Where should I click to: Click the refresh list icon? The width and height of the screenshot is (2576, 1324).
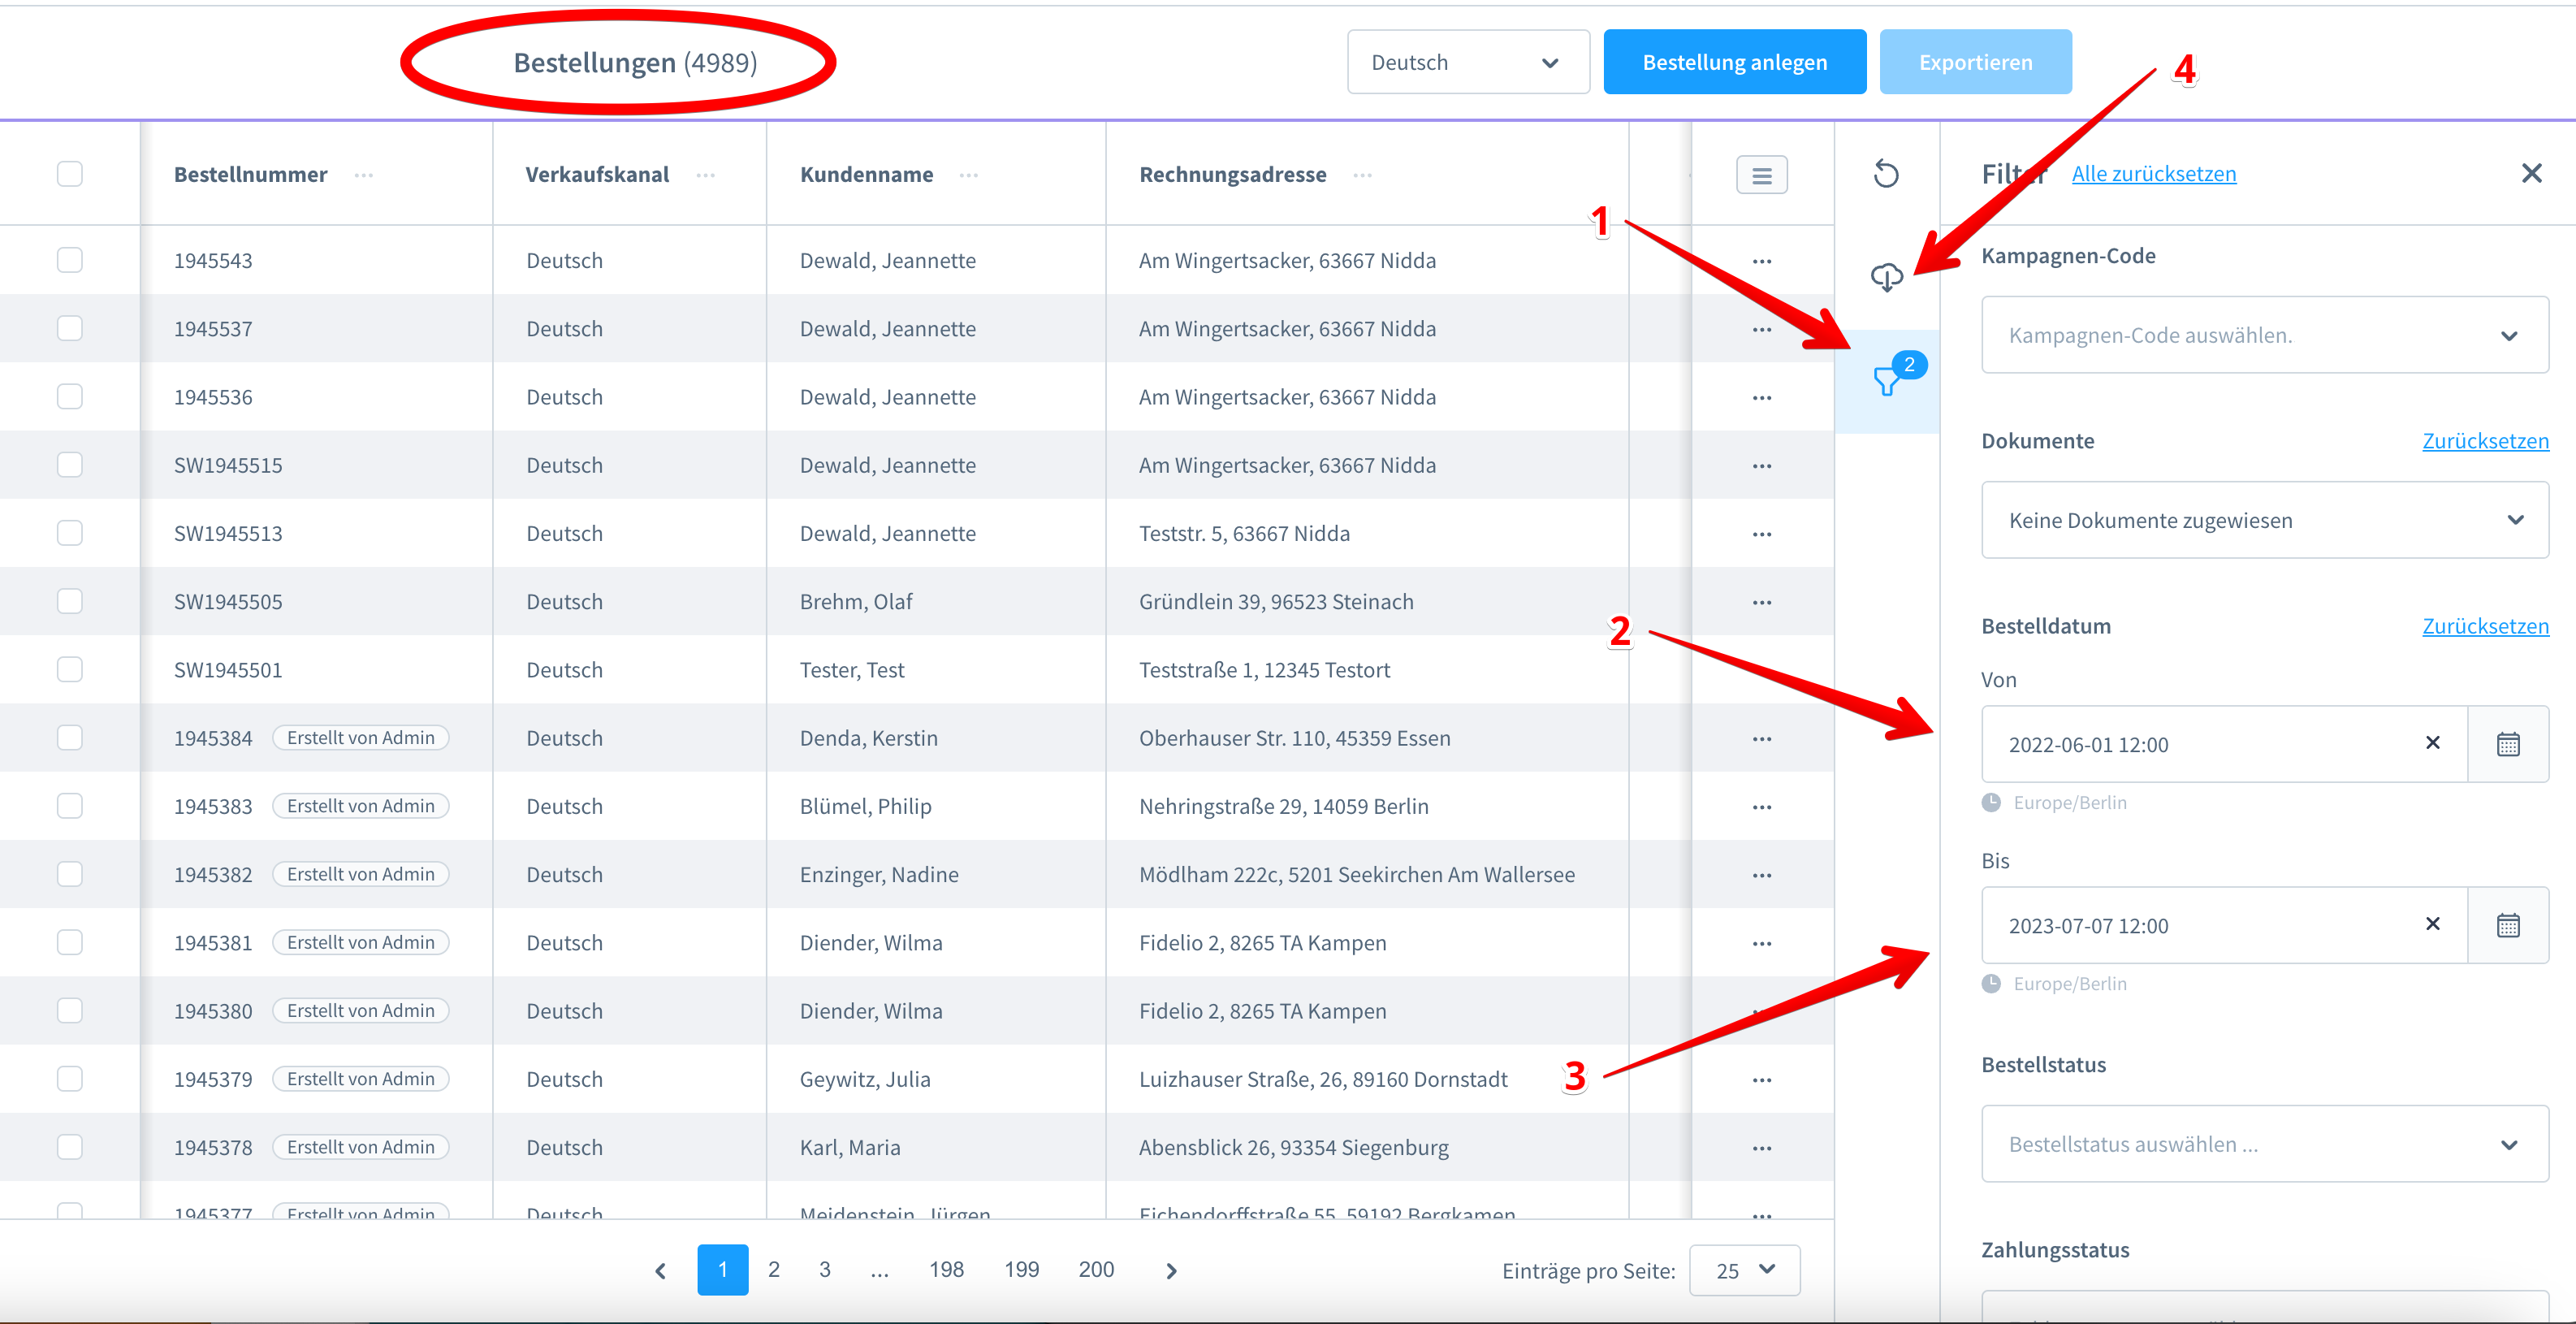point(1885,174)
